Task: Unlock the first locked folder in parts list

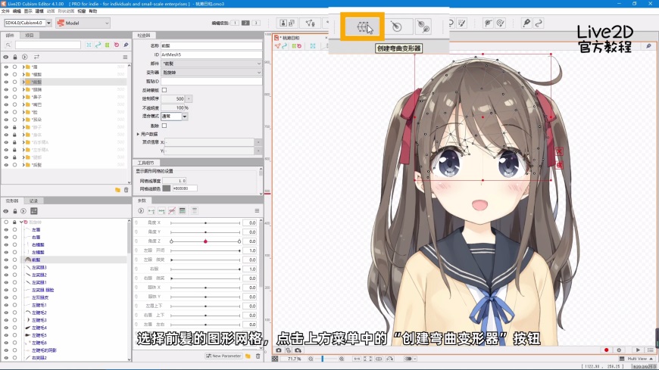Action: point(14,127)
